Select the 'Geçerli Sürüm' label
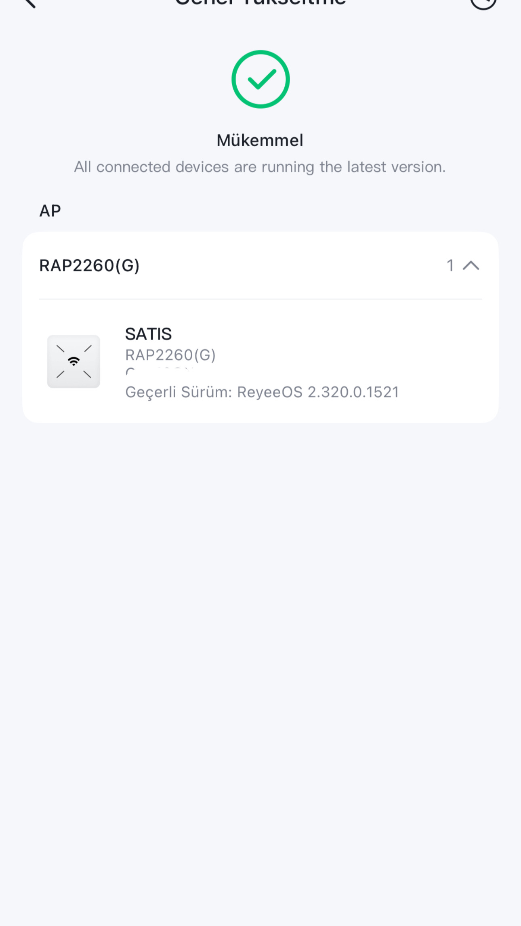Screen dimensions: 521x926 pyautogui.click(x=179, y=392)
